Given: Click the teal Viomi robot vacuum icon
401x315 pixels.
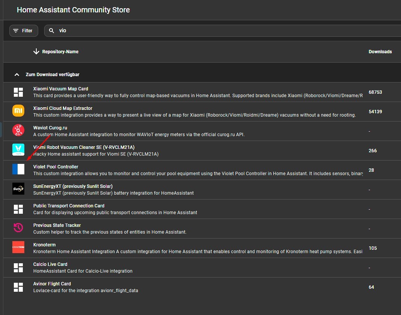Looking at the screenshot, I should (x=18, y=150).
